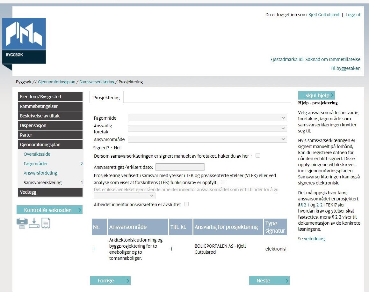Click the document receipt icon in sidebar

46,223
